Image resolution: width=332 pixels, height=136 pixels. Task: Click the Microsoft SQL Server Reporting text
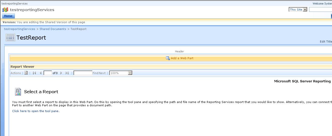302,81
